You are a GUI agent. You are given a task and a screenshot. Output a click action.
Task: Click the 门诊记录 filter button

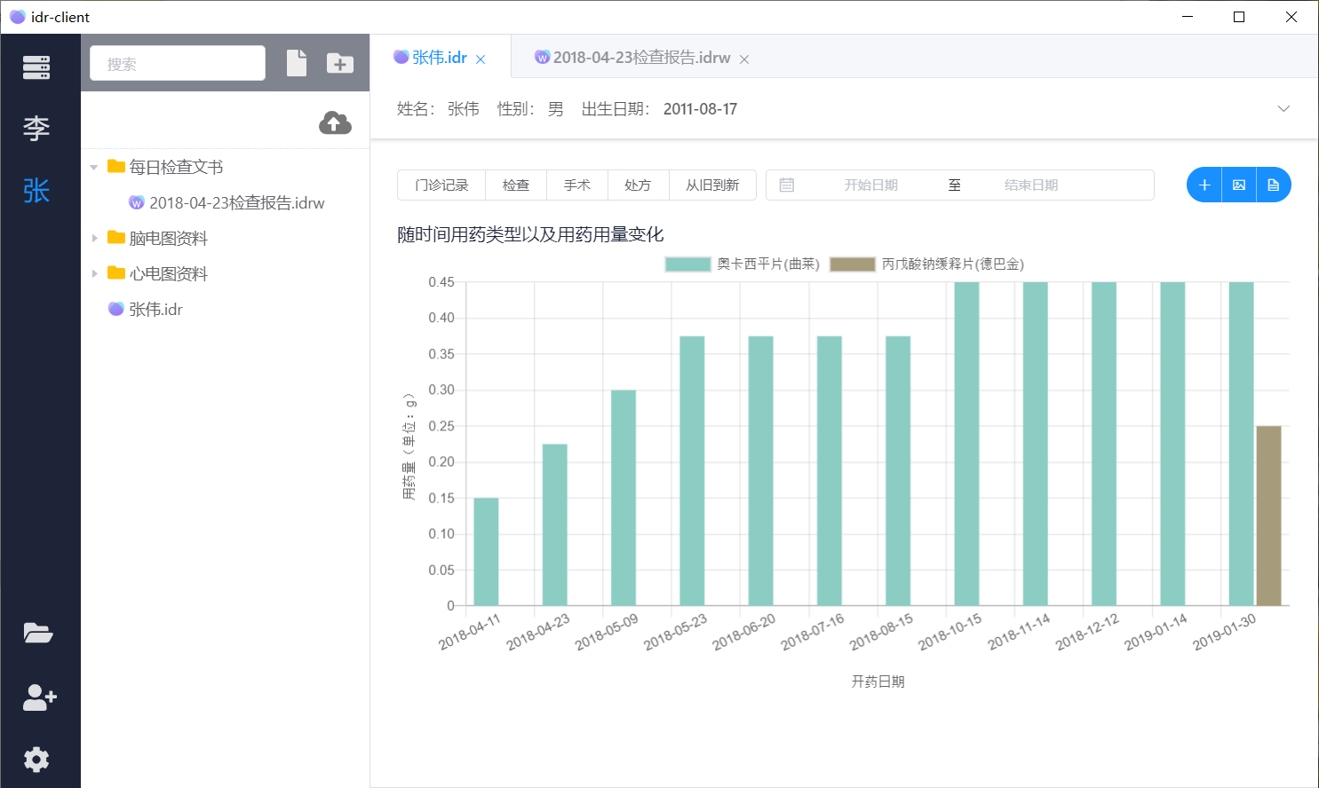tap(441, 185)
